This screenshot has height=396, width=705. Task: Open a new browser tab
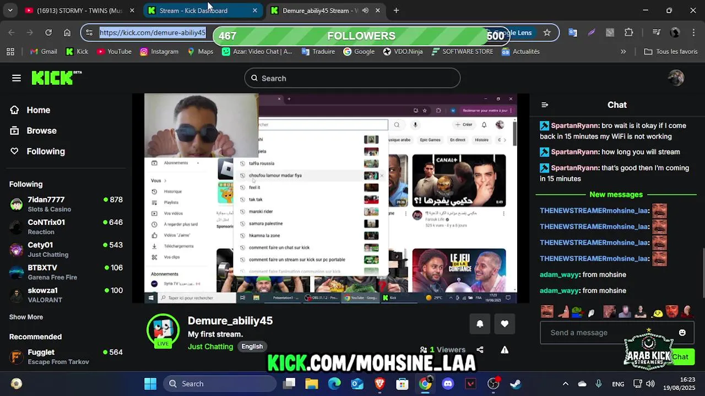396,10
